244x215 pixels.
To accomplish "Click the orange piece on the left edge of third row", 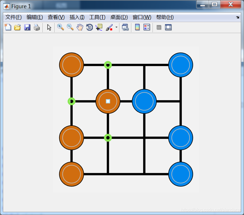I will tap(72, 138).
